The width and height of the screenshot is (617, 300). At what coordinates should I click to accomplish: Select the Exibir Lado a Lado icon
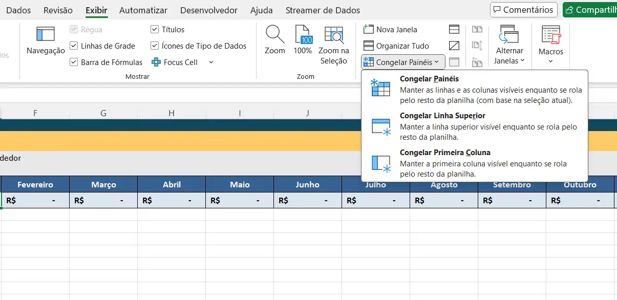click(x=477, y=29)
